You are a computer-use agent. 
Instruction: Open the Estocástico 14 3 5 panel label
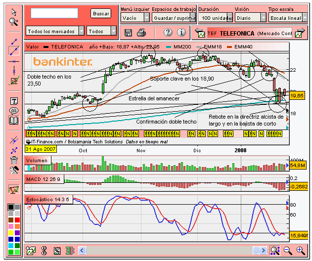(x=48, y=199)
